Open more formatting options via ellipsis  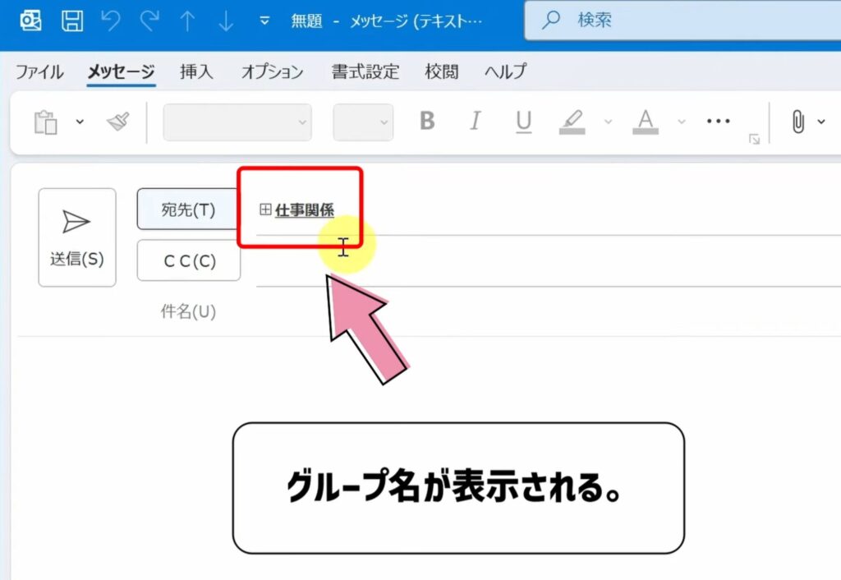tap(718, 121)
